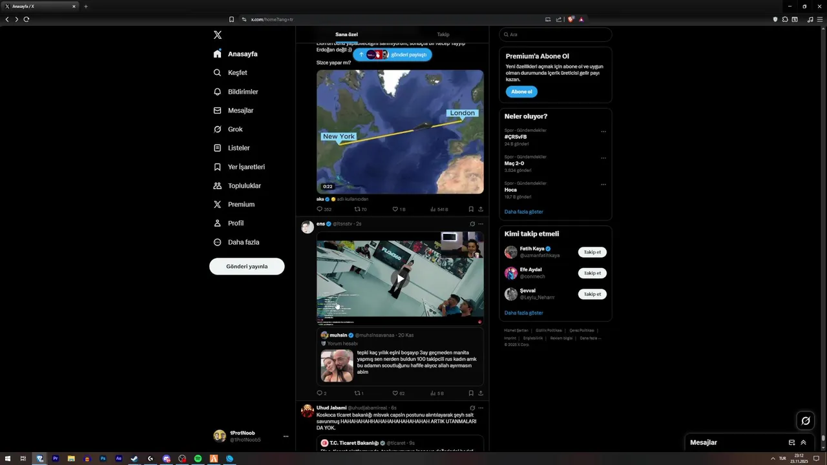Repost the ens post with 1 repost

(359, 393)
